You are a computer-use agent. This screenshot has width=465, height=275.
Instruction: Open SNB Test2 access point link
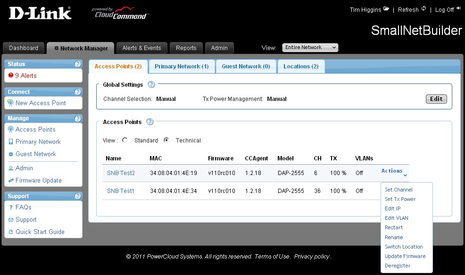pyautogui.click(x=121, y=173)
